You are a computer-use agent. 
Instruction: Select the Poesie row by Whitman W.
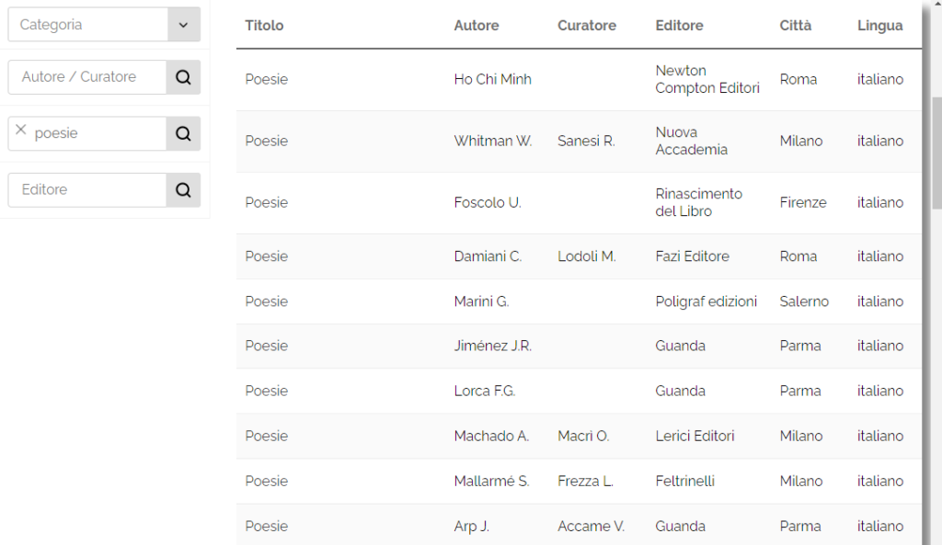tap(580, 141)
